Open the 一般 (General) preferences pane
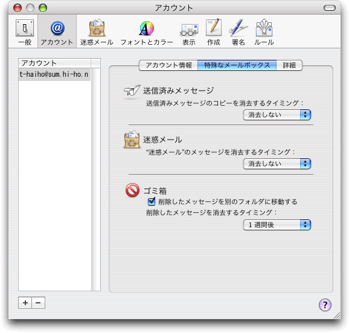The image size is (349, 333). [25, 32]
